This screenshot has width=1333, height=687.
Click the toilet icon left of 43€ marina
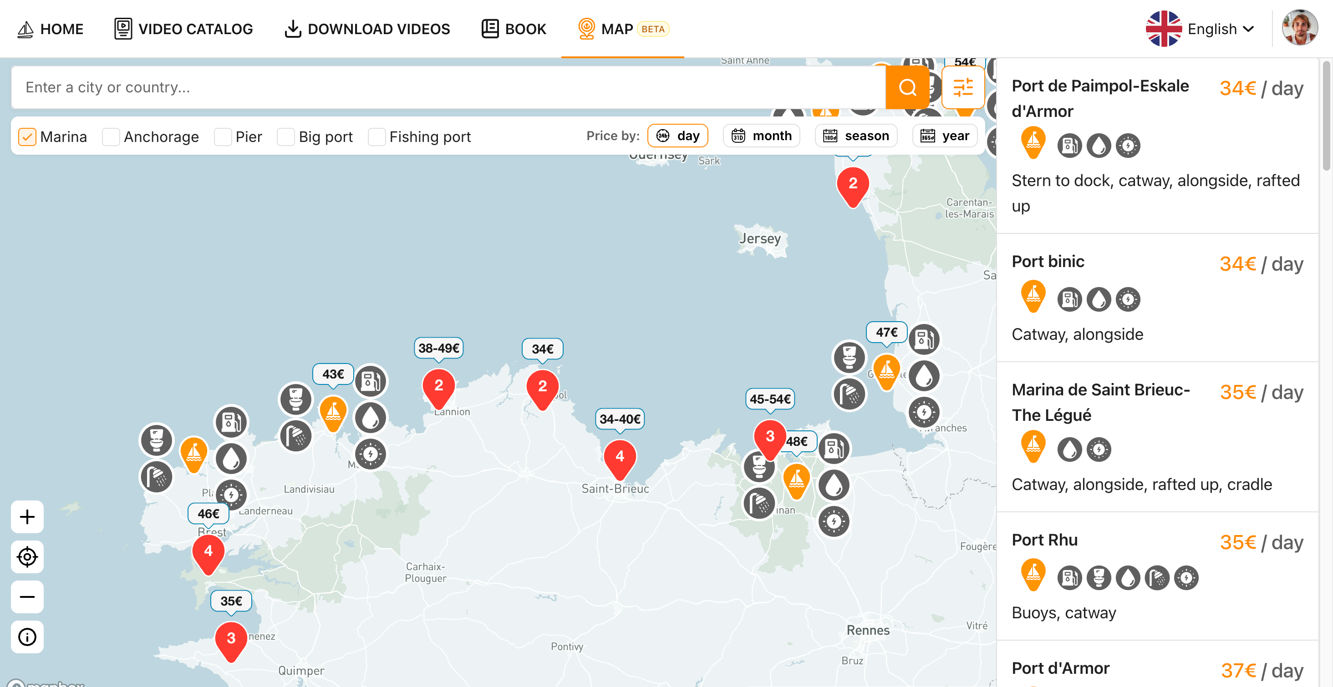coord(295,399)
